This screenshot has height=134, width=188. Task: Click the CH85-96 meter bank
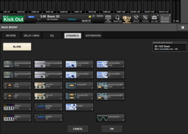[107, 7]
